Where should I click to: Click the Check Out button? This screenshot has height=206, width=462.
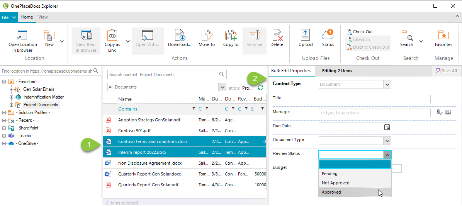click(x=359, y=32)
